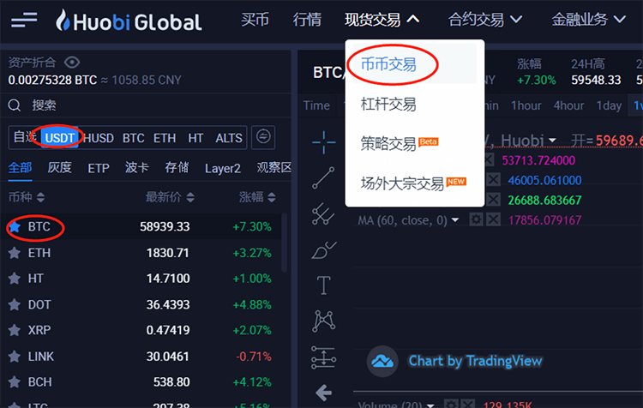Viewport: 643px width, 408px height.
Task: Favorite DOT with its star icon
Action: coord(15,304)
